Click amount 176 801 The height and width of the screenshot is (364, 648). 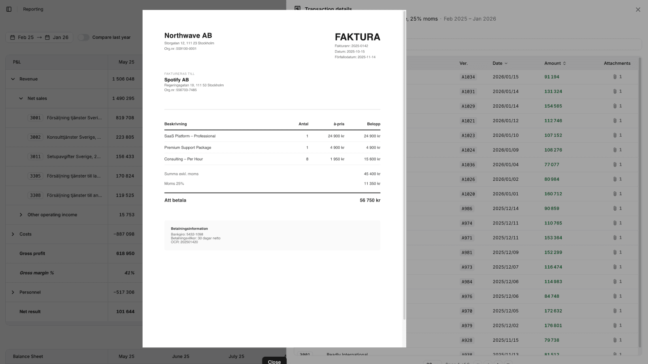pos(553,326)
